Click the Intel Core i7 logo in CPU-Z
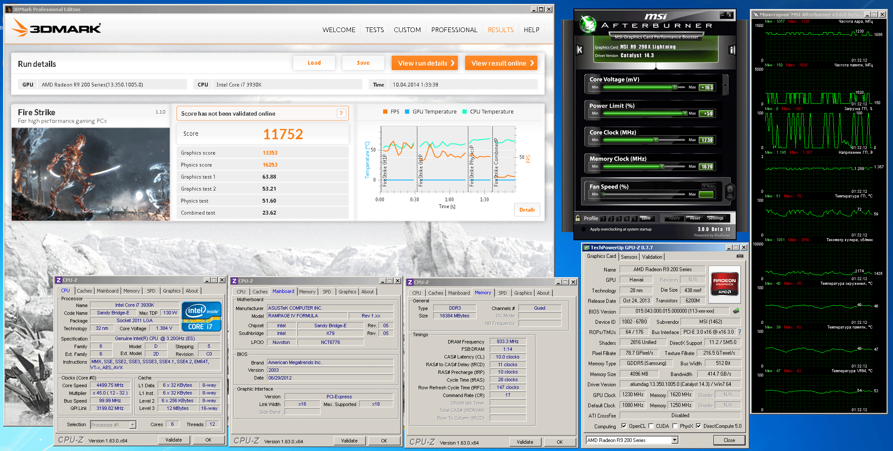 (x=201, y=316)
